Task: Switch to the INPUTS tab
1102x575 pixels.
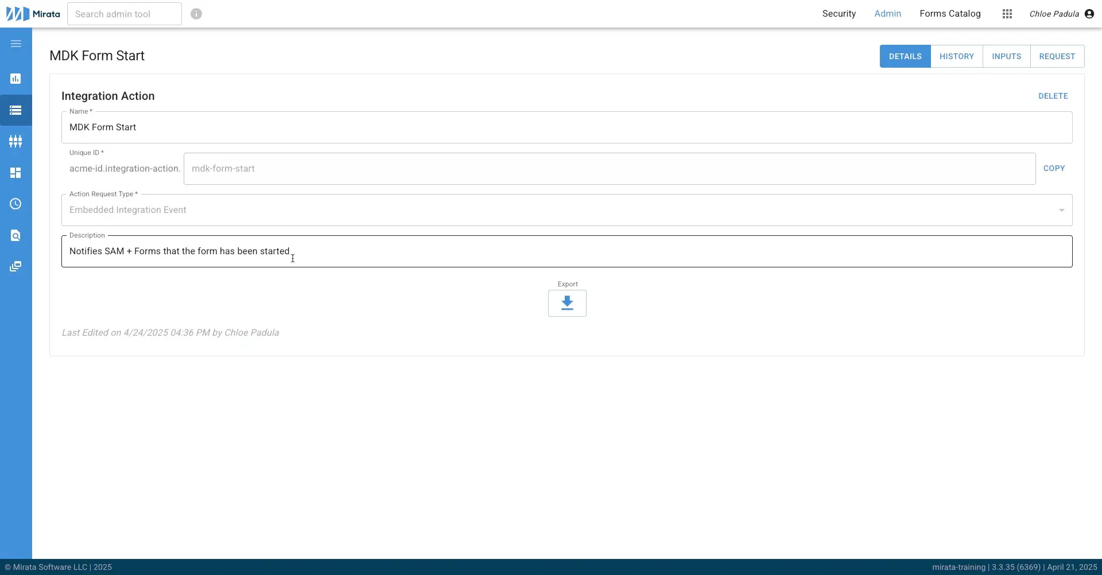Action: pyautogui.click(x=1007, y=56)
